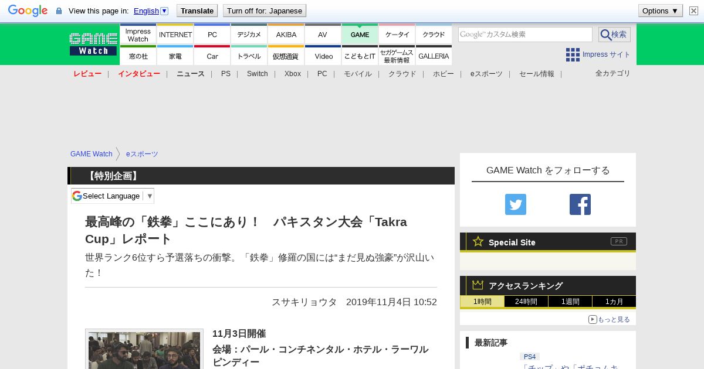Select the 1時間 ranking tab

(482, 302)
